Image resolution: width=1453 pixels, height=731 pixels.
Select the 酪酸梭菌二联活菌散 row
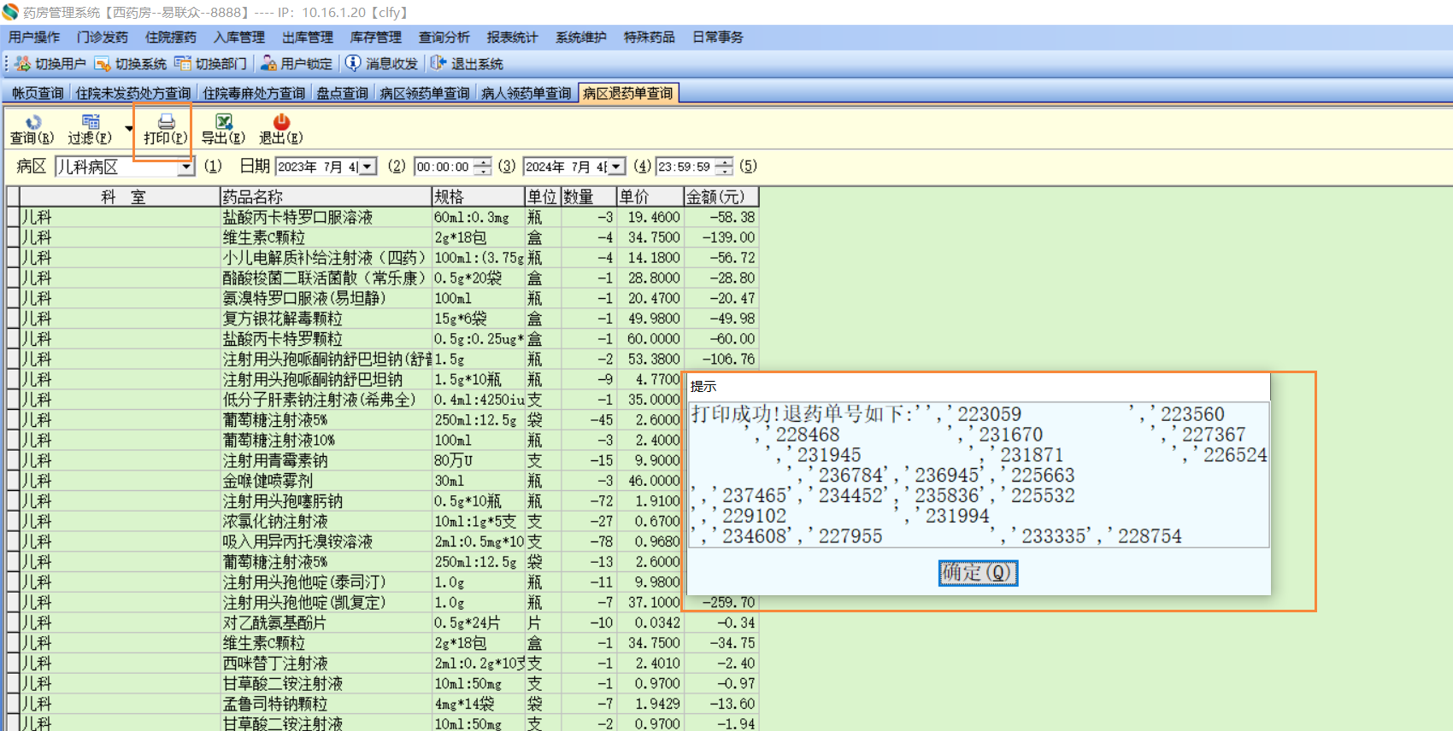pos(383,278)
